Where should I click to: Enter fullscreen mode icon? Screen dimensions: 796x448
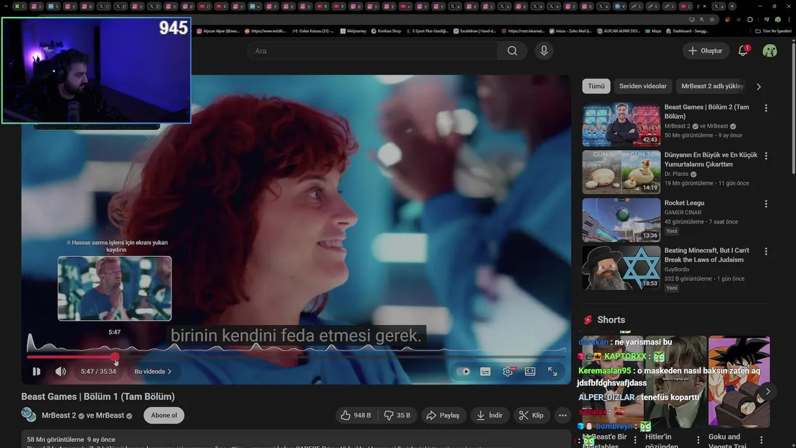click(552, 371)
